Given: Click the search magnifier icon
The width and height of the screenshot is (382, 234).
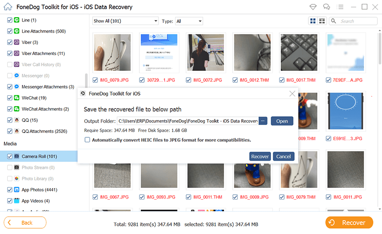Looking at the screenshot, I should click(334, 21).
